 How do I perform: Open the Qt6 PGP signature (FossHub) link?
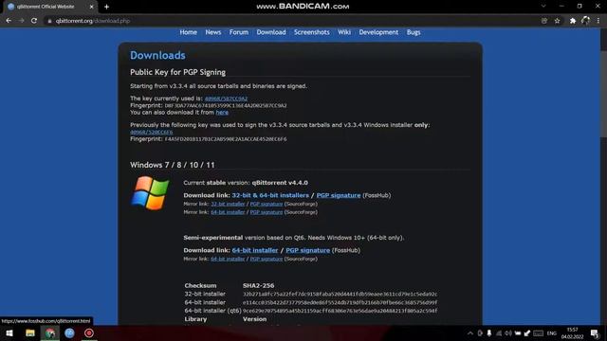pos(307,250)
